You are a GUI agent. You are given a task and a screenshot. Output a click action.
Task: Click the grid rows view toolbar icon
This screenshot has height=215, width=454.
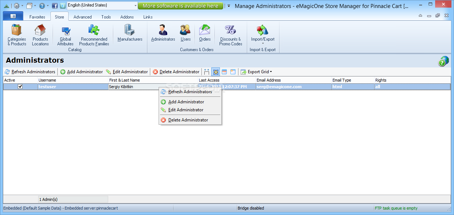tap(224, 72)
